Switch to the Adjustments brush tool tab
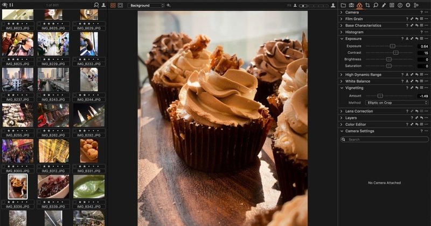 [384, 5]
